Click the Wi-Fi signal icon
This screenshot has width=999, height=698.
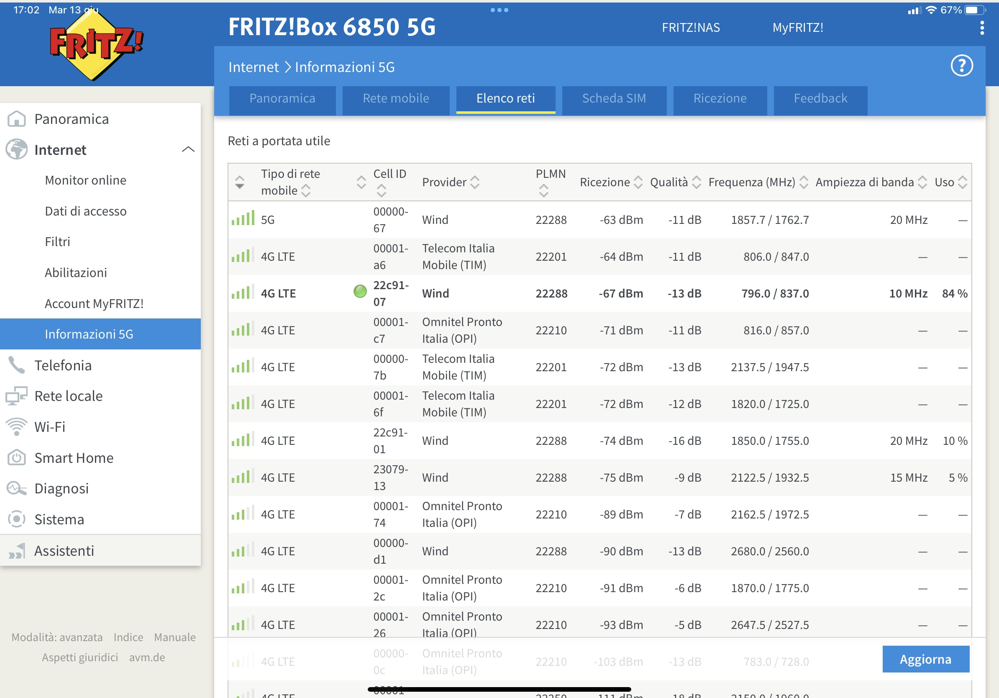coord(17,426)
